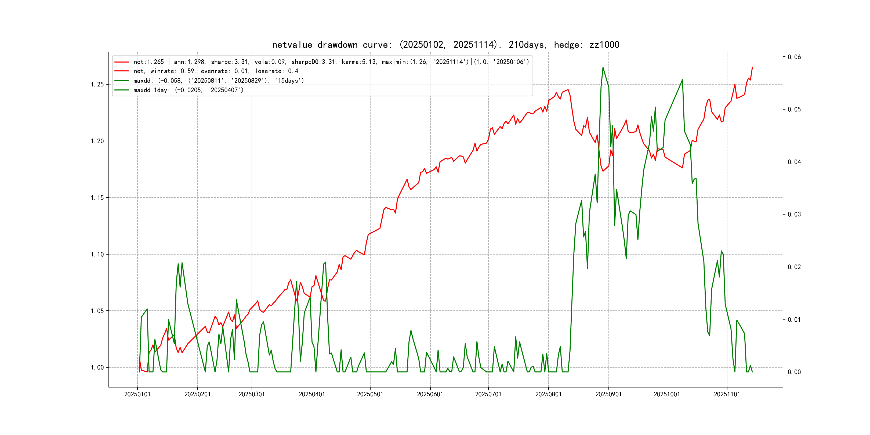Click the 1.25 left y-axis tick label

pos(97,84)
